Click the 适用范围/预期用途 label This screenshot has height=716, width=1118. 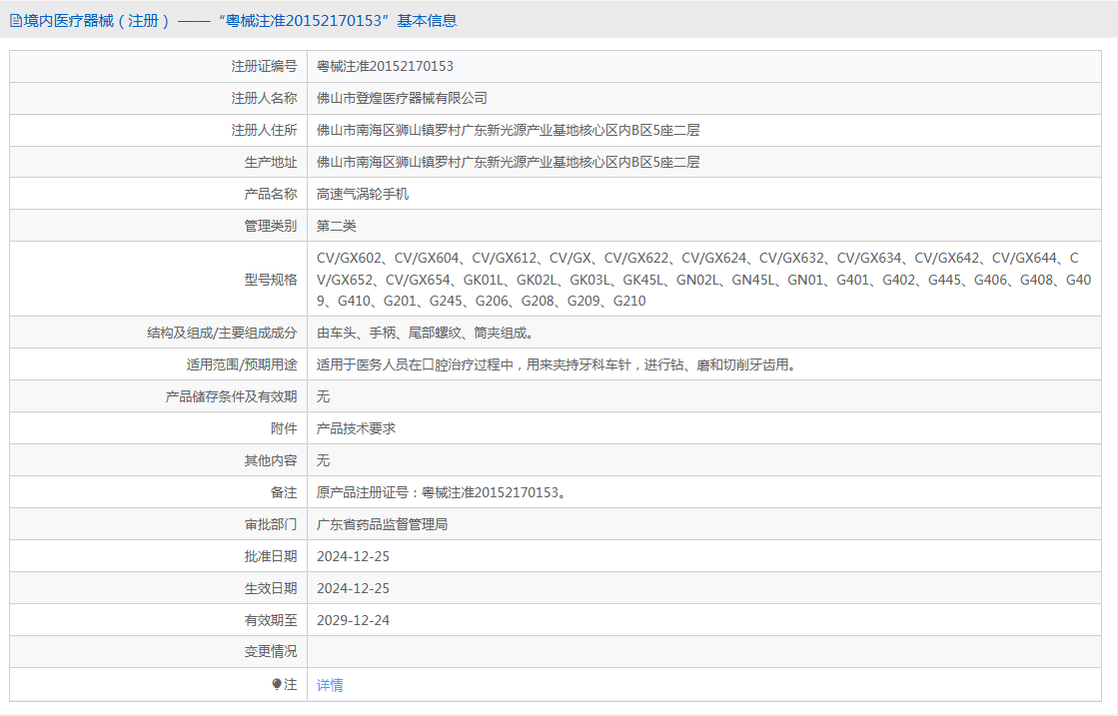tap(242, 364)
